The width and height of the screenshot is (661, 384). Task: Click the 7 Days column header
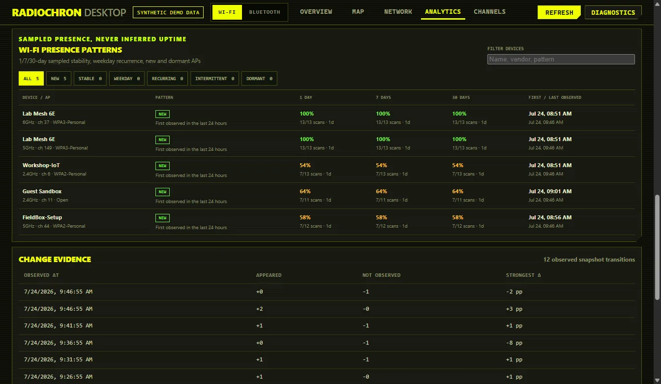pyautogui.click(x=383, y=97)
